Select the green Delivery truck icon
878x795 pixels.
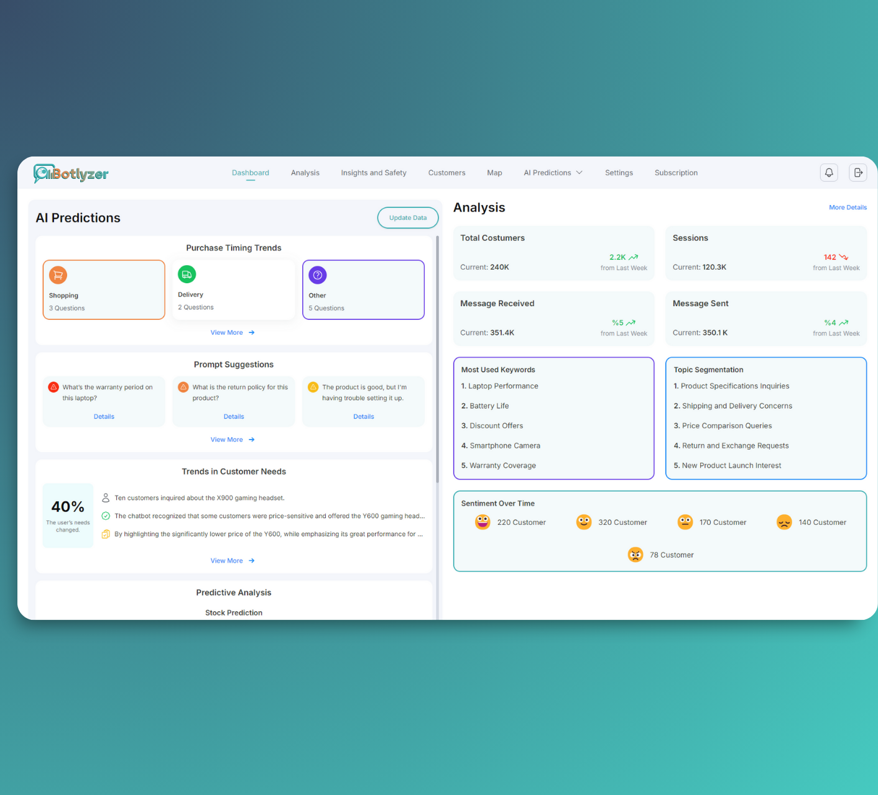187,274
